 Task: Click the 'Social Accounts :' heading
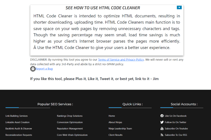pos(184,104)
